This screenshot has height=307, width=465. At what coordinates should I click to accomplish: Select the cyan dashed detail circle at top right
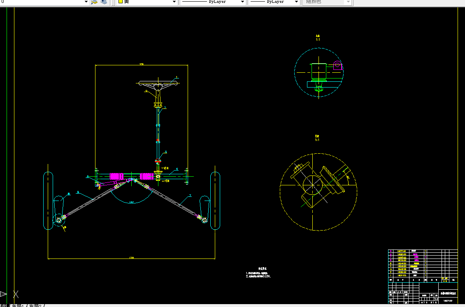click(319, 72)
